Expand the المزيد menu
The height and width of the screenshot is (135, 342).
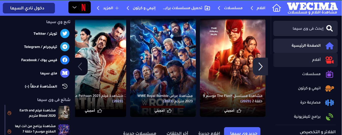[x=108, y=8]
